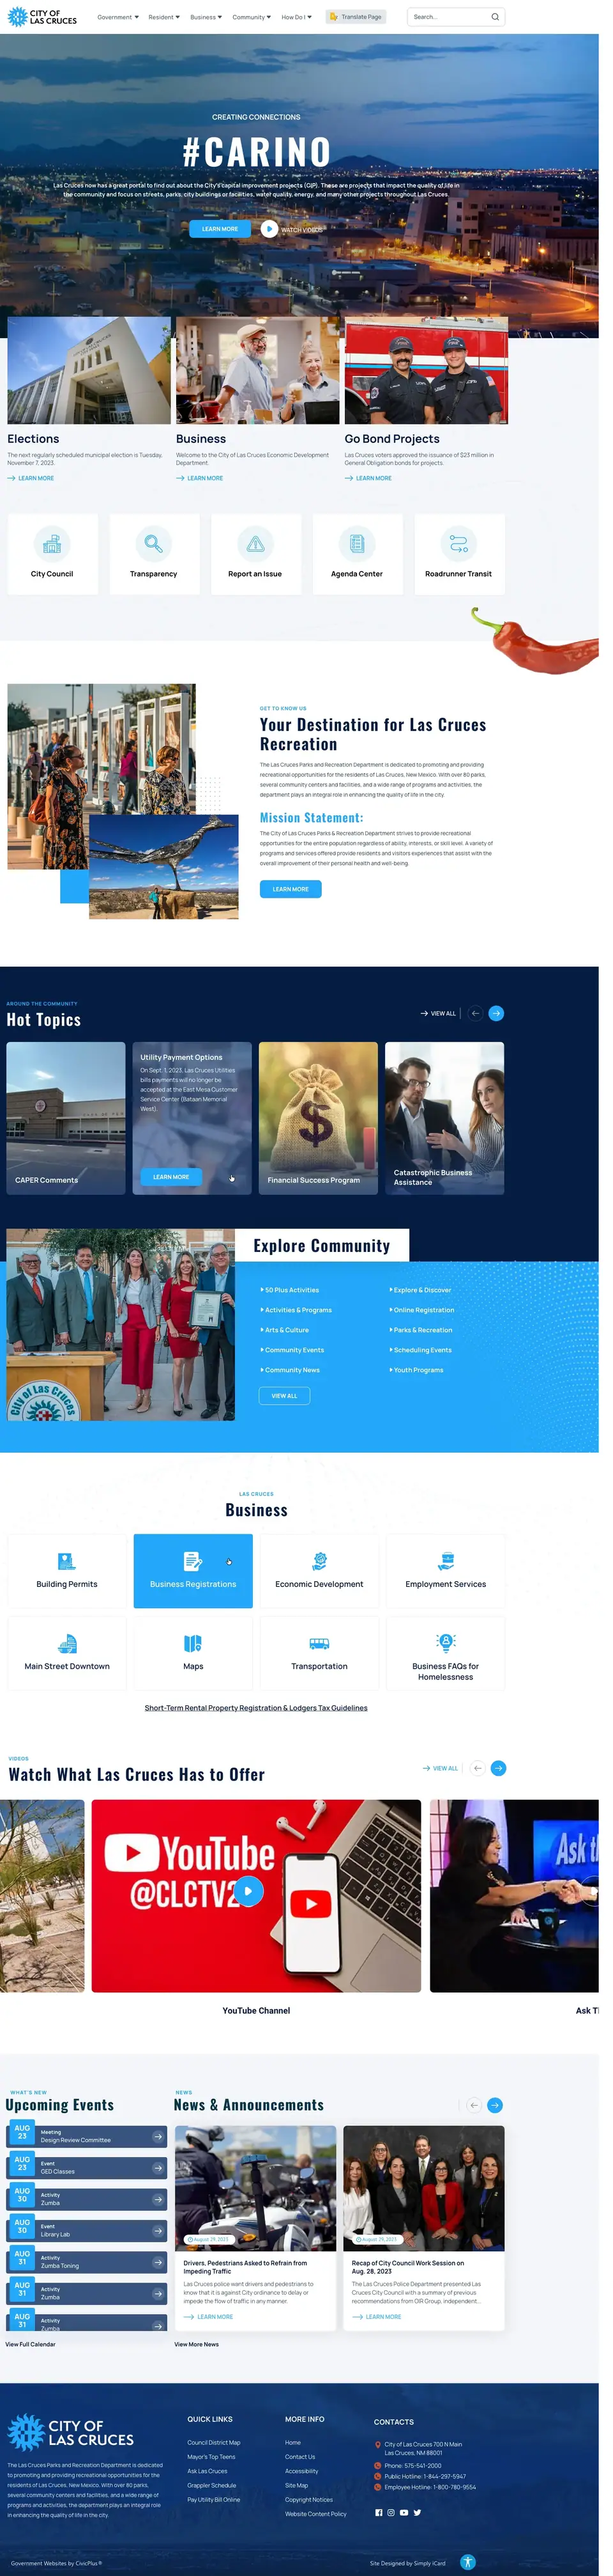Open the Transportation bus tile
Viewport: 613px width, 2576px height.
pyautogui.click(x=319, y=1653)
